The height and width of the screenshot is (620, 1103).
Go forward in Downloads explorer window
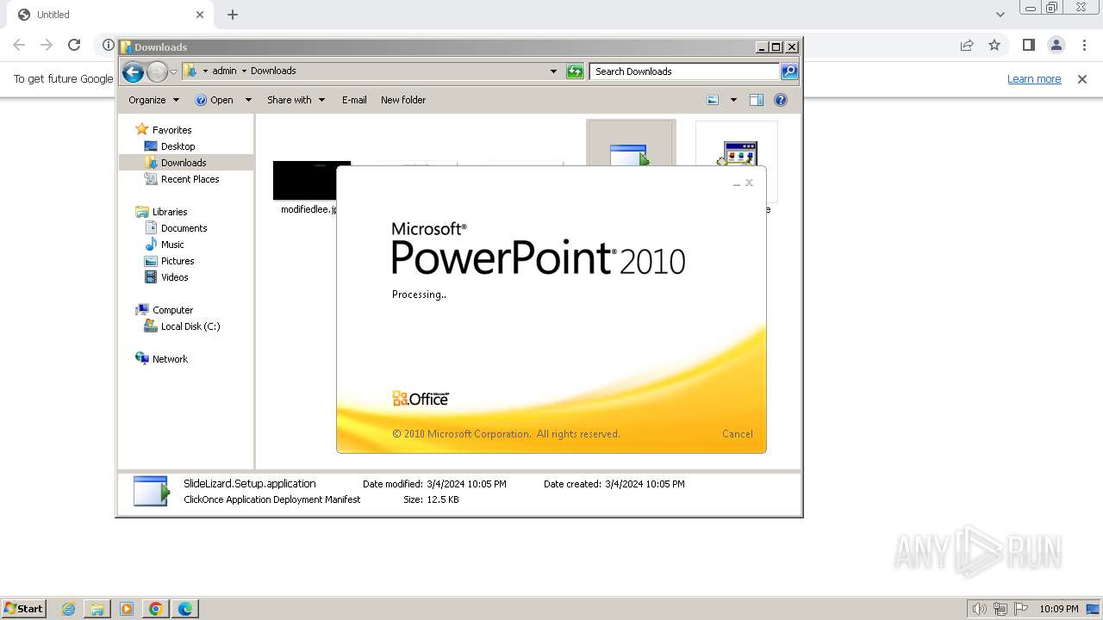(157, 71)
